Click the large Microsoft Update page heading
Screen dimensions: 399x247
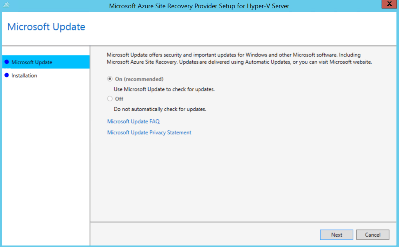coord(46,27)
